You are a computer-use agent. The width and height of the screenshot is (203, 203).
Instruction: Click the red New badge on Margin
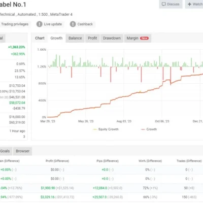pyautogui.click(x=144, y=38)
